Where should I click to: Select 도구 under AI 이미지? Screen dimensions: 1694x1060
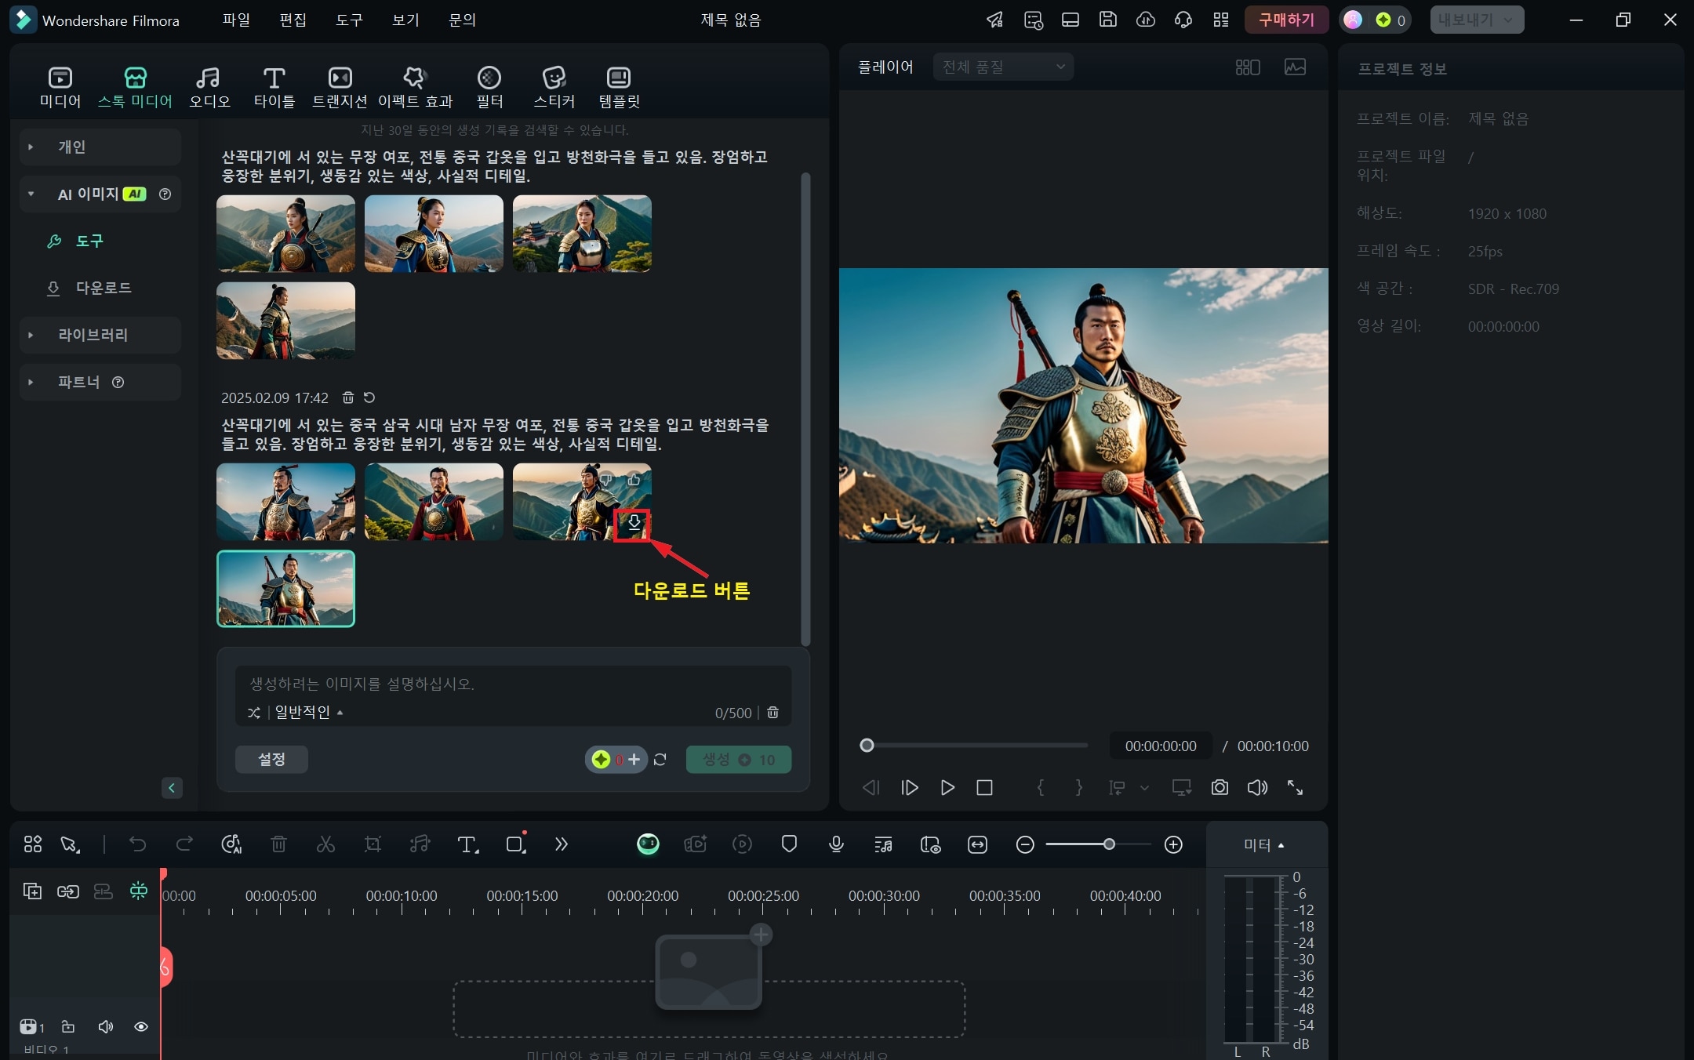tap(89, 241)
